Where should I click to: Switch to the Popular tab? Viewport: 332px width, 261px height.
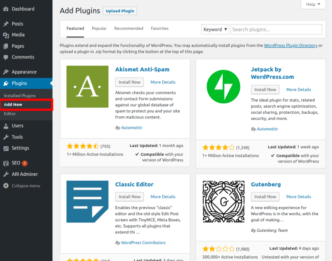pos(99,28)
